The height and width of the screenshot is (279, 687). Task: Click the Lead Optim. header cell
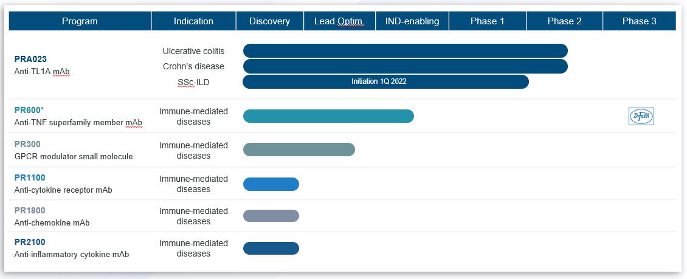pyautogui.click(x=339, y=21)
